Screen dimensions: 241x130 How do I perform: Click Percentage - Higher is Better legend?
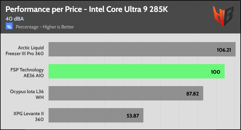[x=45, y=27]
